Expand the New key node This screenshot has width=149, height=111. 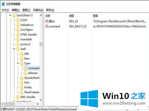coord(18,59)
